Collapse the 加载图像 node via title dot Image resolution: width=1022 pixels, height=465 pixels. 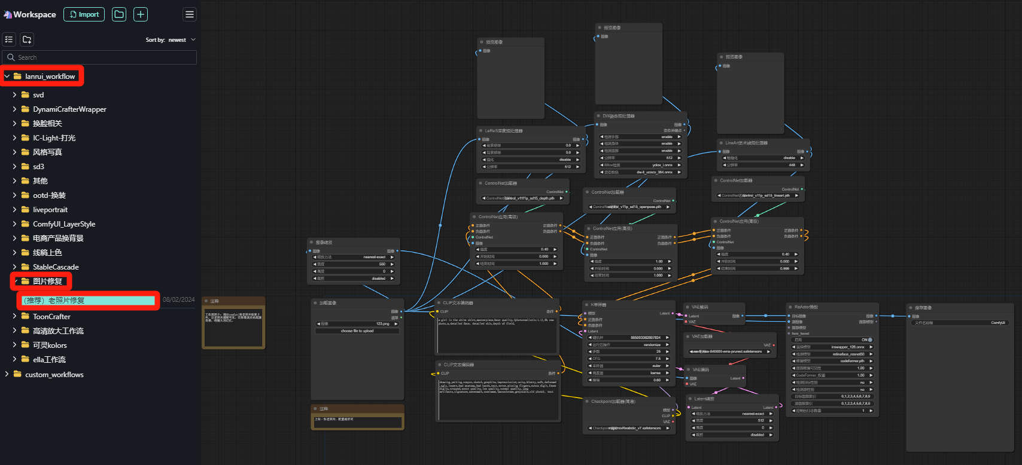tap(315, 303)
